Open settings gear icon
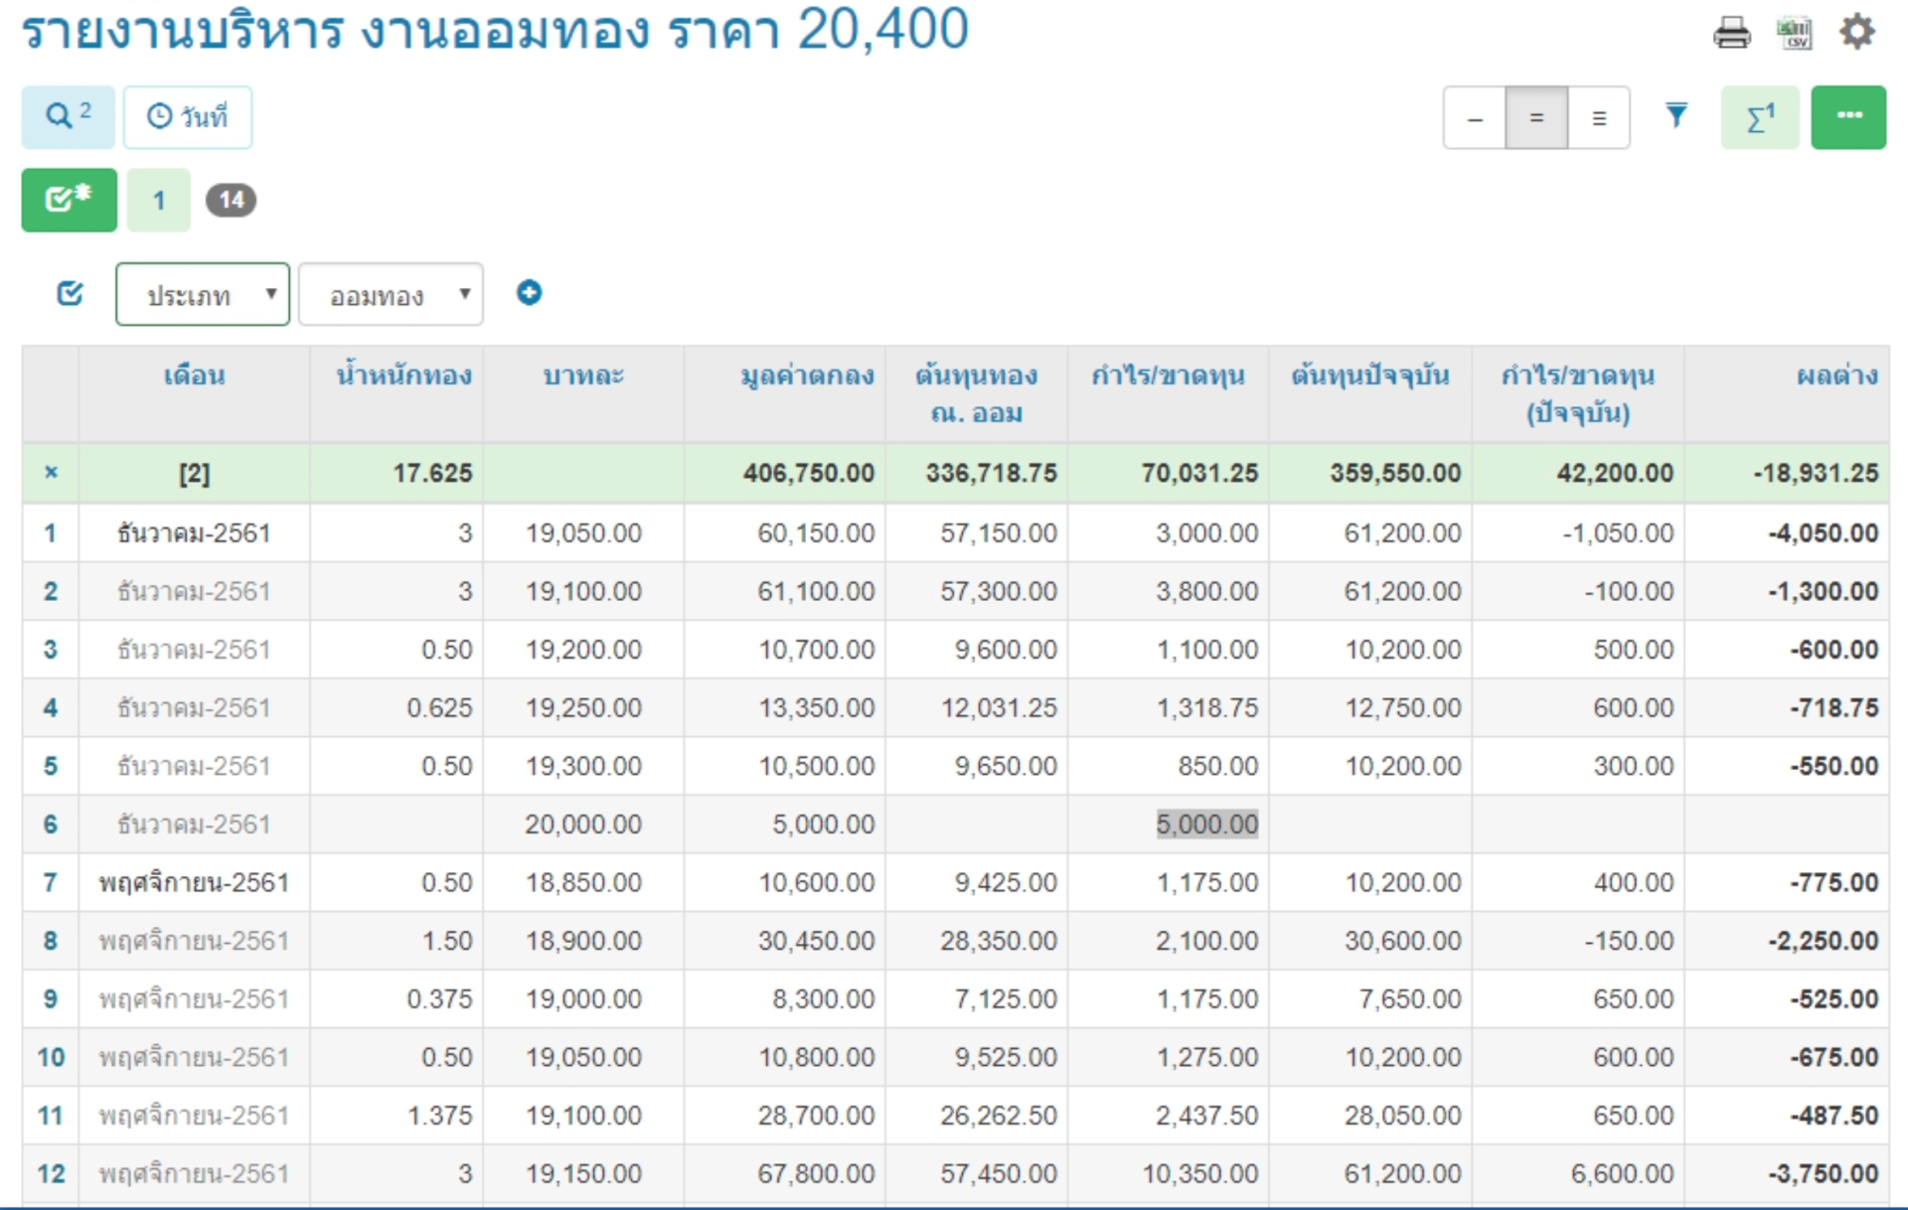1908x1210 pixels. click(1856, 32)
